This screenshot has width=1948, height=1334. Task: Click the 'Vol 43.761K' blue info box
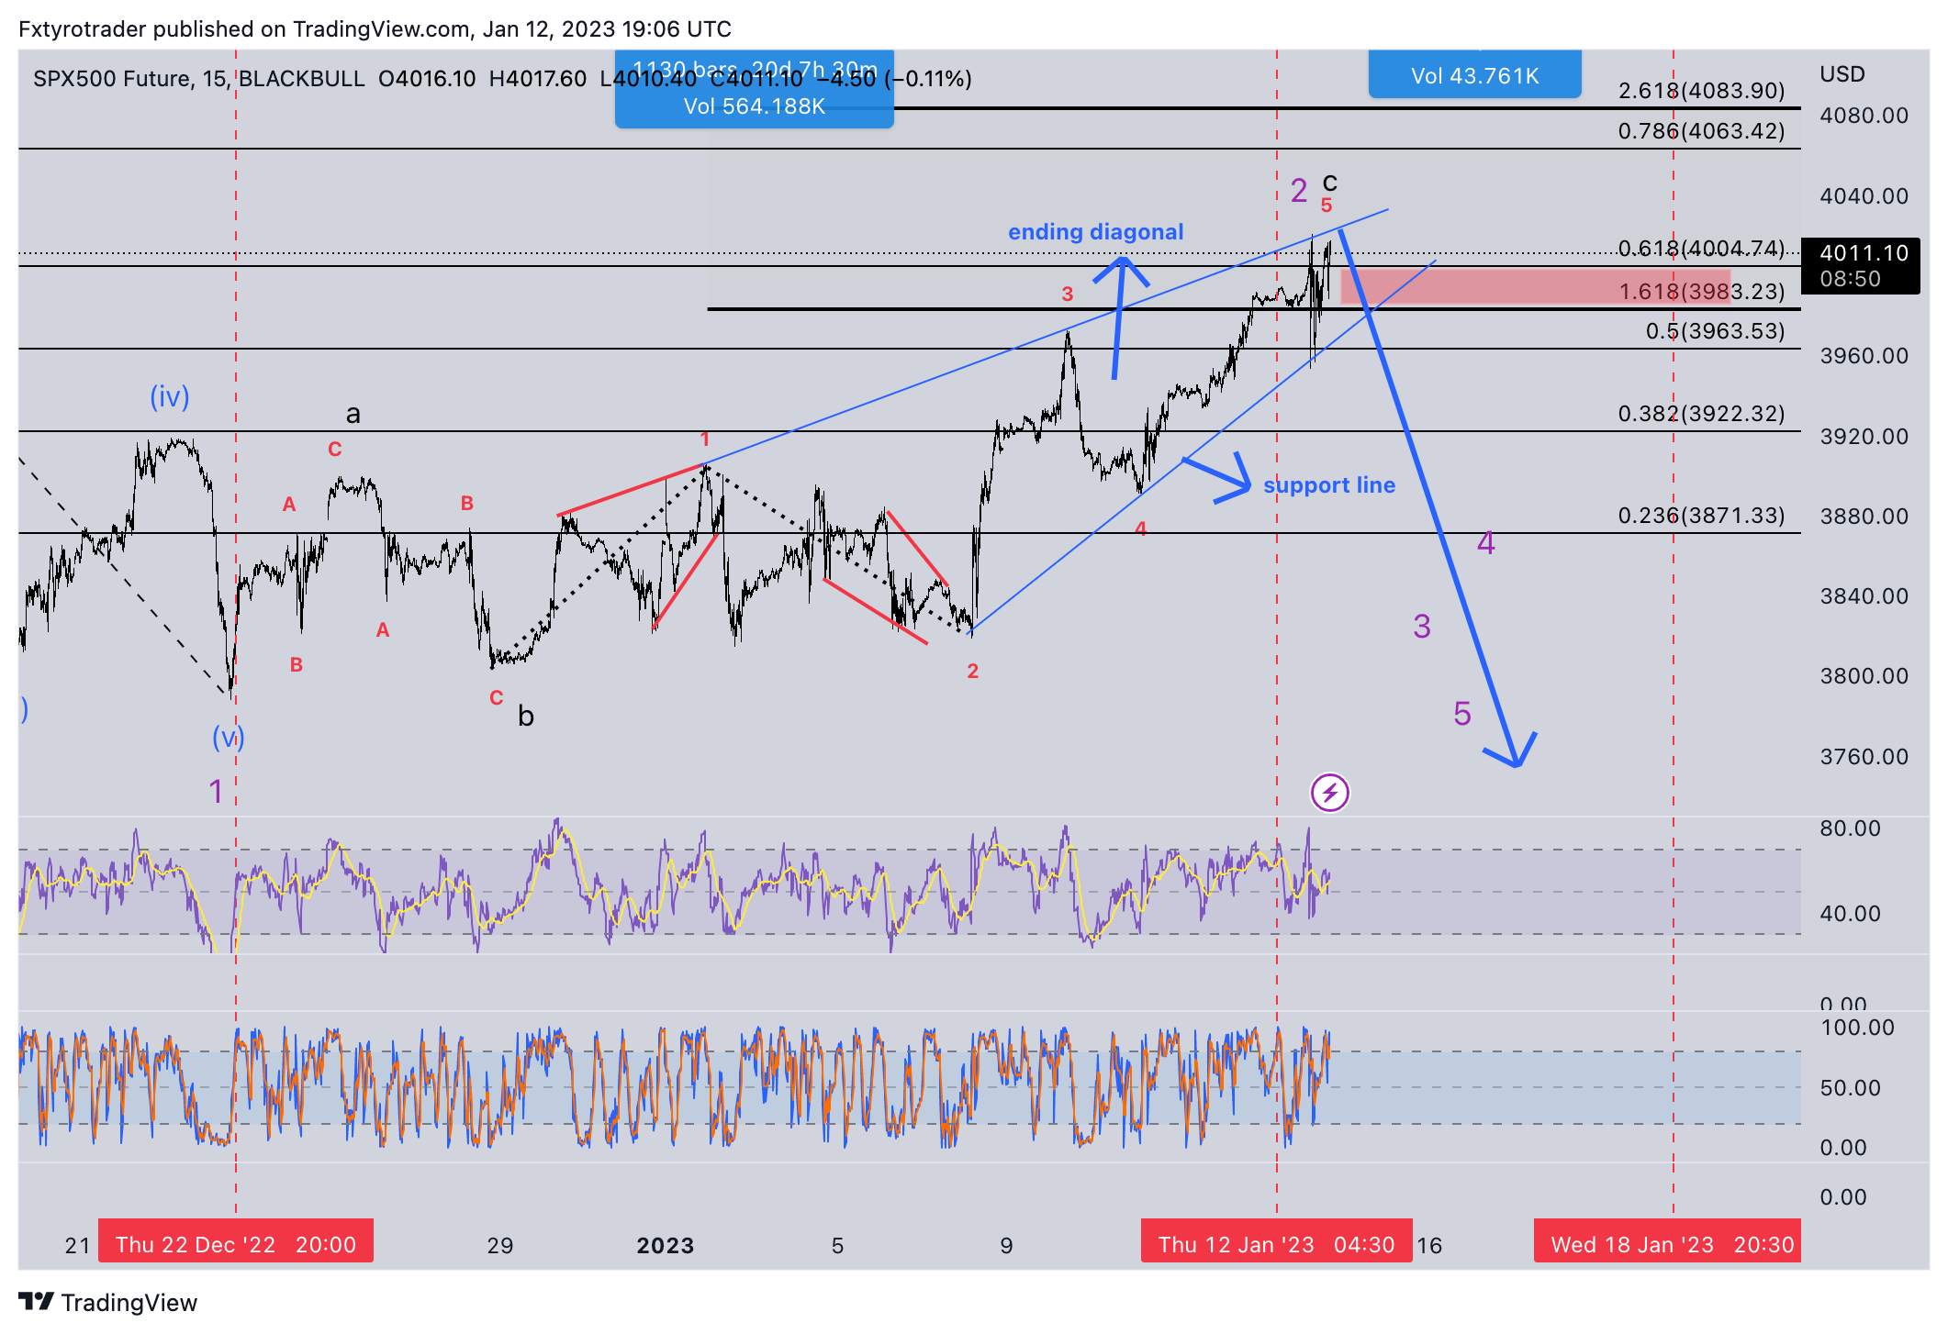point(1475,74)
